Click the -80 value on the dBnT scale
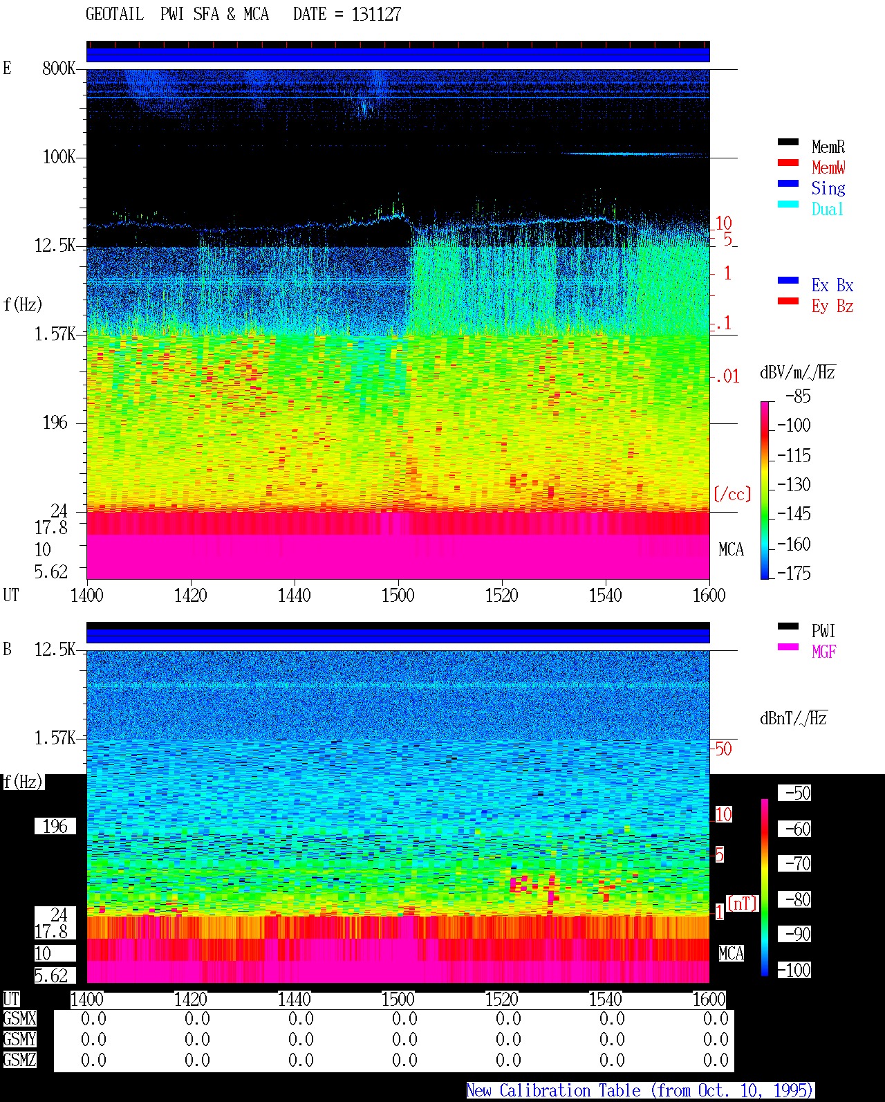This screenshot has height=1102, width=885. click(x=794, y=899)
